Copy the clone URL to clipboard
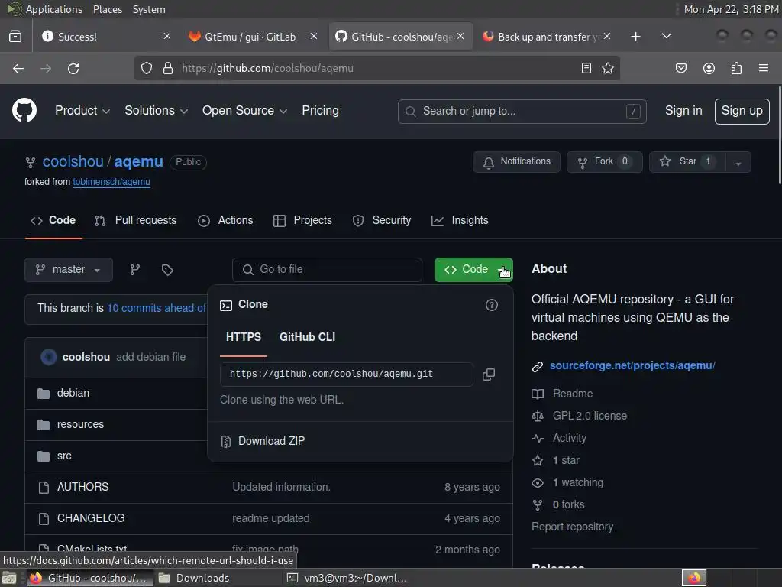 click(489, 375)
